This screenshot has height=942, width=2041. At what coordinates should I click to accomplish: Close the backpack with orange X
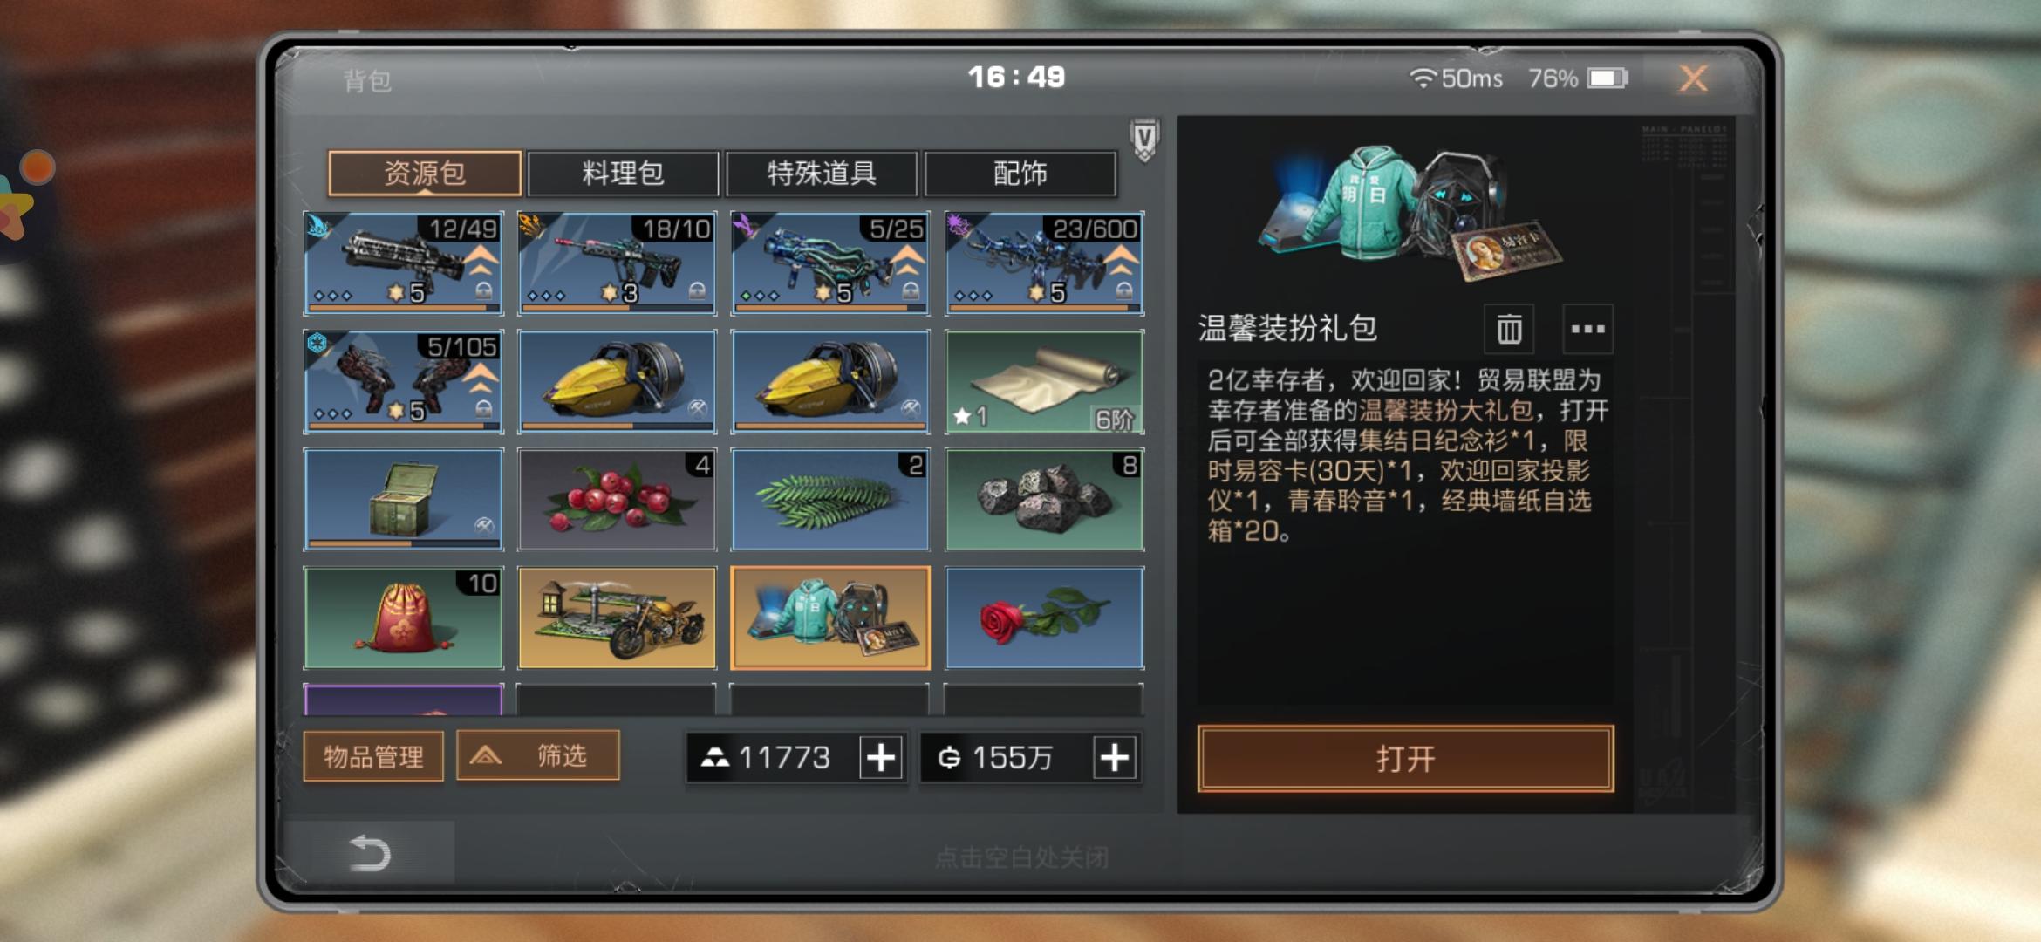click(1693, 78)
